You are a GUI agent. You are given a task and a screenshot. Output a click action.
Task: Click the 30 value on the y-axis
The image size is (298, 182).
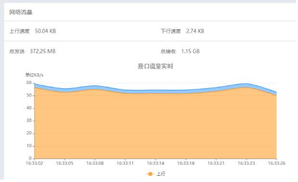[x=29, y=121]
